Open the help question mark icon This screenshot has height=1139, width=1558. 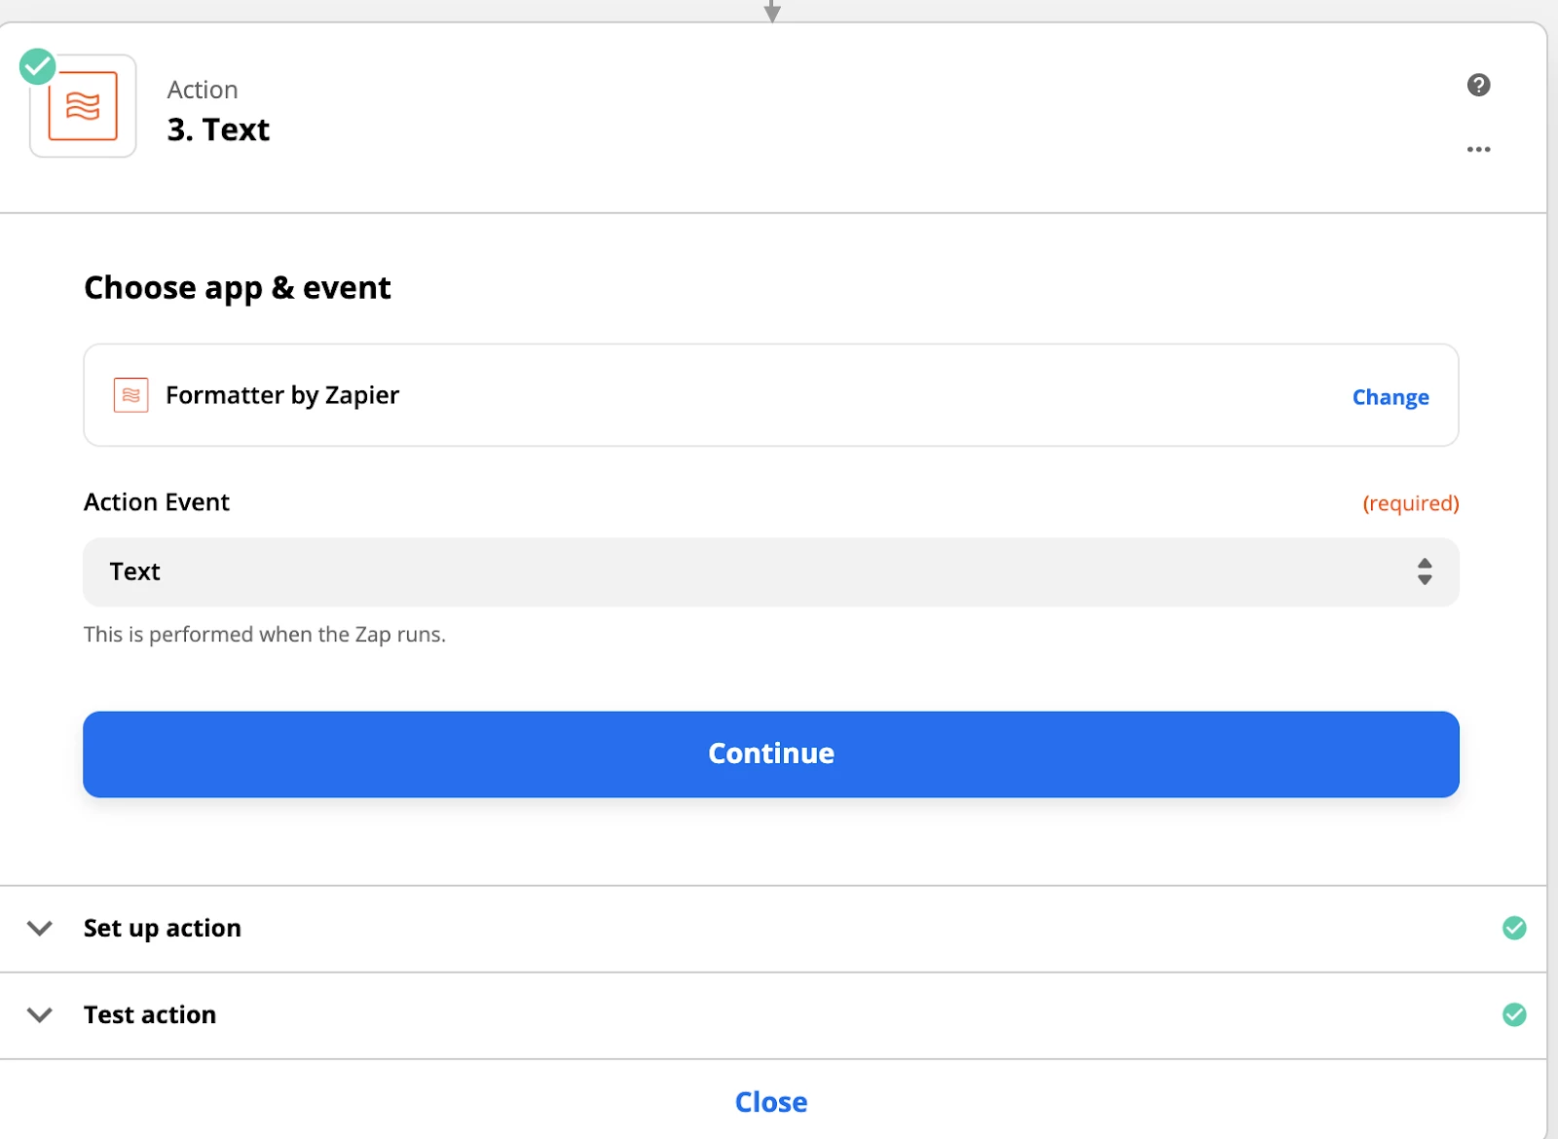[1478, 85]
